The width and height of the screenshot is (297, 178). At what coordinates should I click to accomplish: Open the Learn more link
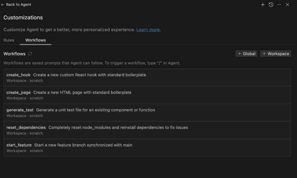click(148, 30)
